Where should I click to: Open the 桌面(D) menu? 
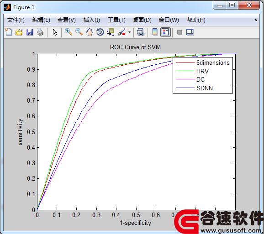point(142,20)
